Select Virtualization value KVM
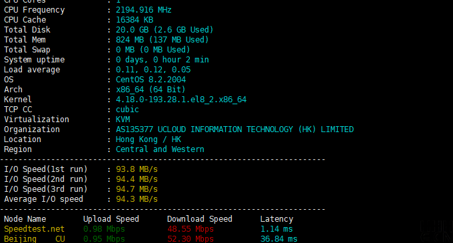The width and height of the screenshot is (453, 243). coord(123,120)
